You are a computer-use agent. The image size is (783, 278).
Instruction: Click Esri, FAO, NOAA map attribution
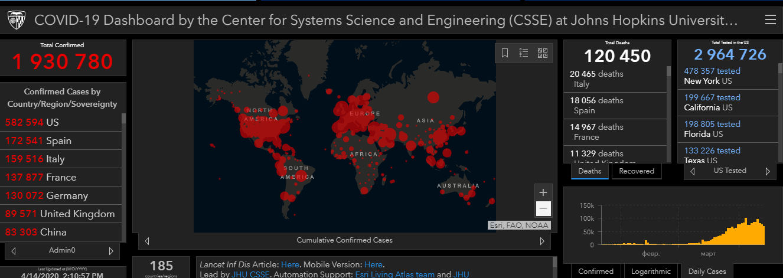[519, 225]
